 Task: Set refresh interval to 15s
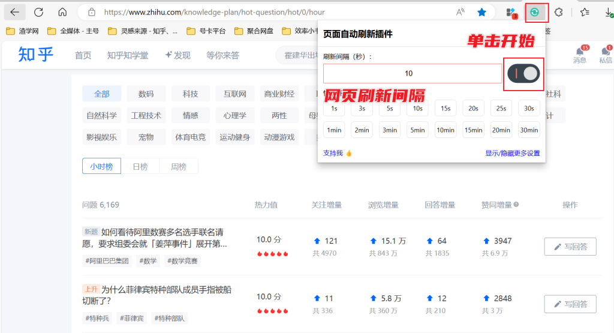click(x=446, y=108)
